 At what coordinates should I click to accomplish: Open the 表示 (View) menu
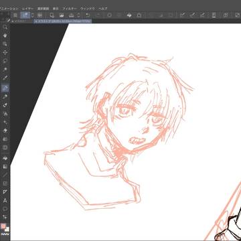tap(56, 9)
